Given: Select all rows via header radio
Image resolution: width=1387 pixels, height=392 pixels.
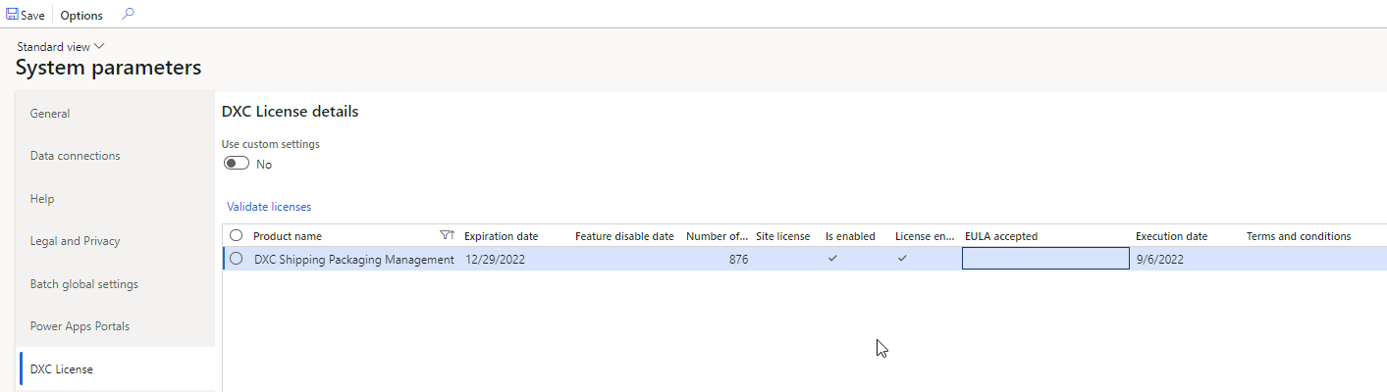Looking at the screenshot, I should click(x=236, y=236).
